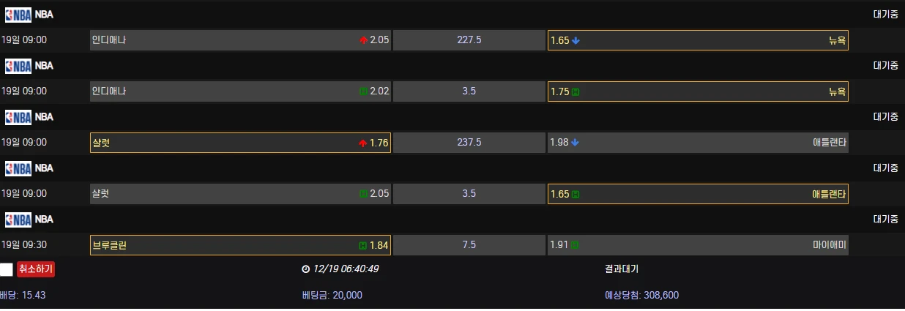
Task: Click the 마이애미 1.91 odds cell
Action: click(697, 245)
